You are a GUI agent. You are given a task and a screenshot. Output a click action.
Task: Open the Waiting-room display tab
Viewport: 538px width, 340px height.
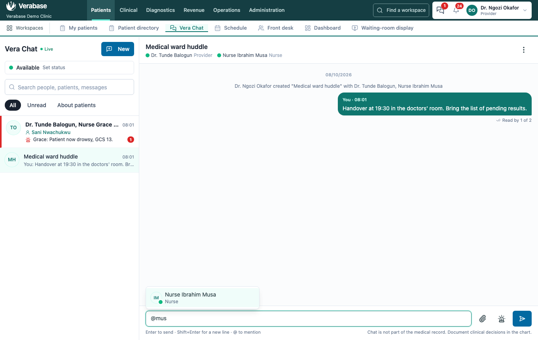383,28
